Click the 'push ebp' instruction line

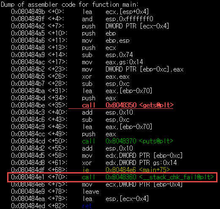pos(99,33)
